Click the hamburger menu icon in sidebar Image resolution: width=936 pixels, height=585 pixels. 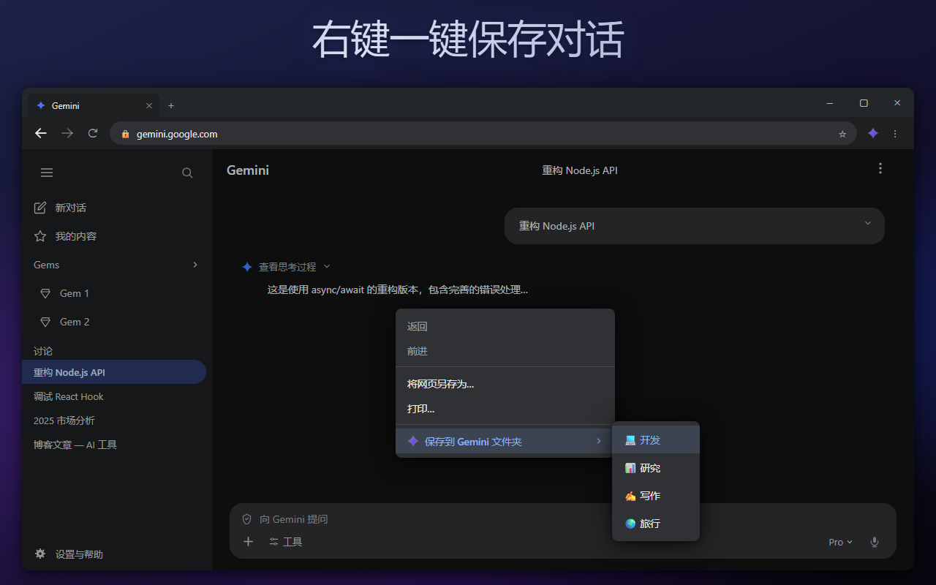point(47,173)
